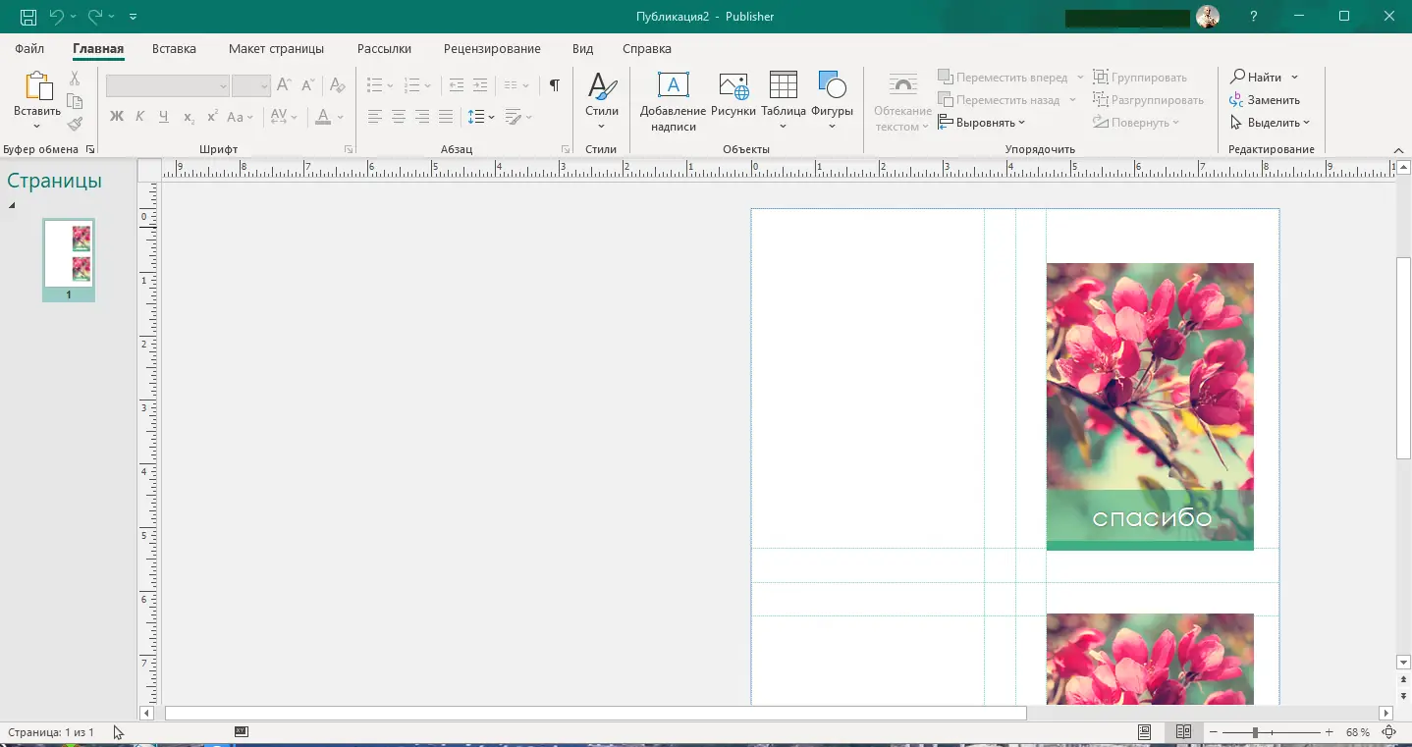Click the Redo arrow icon
Screen dimensions: 1412x747
click(95, 17)
